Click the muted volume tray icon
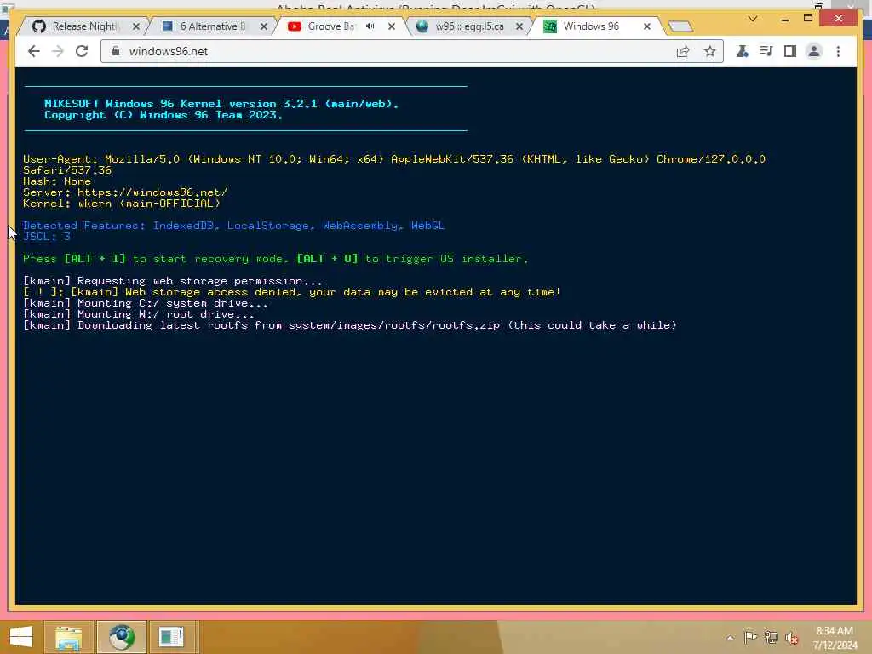Screen dimensions: 872x654 pos(791,638)
